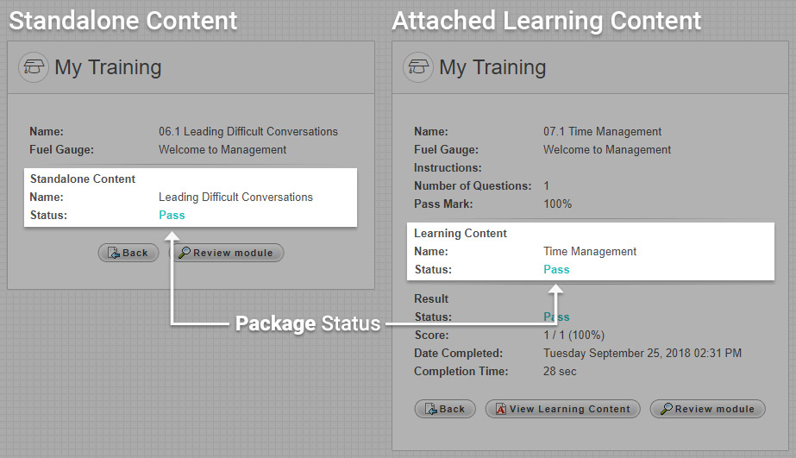Click the graduation cap icon in the Attached Learning Content panel
Image resolution: width=796 pixels, height=458 pixels.
coord(418,66)
